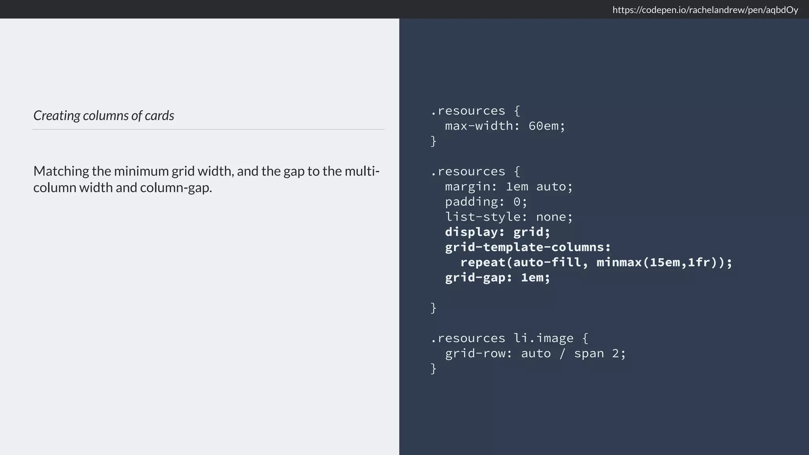Screen dimensions: 809x455
Task: Select the "margin: 1em auto;" declaration
Action: click(x=508, y=186)
